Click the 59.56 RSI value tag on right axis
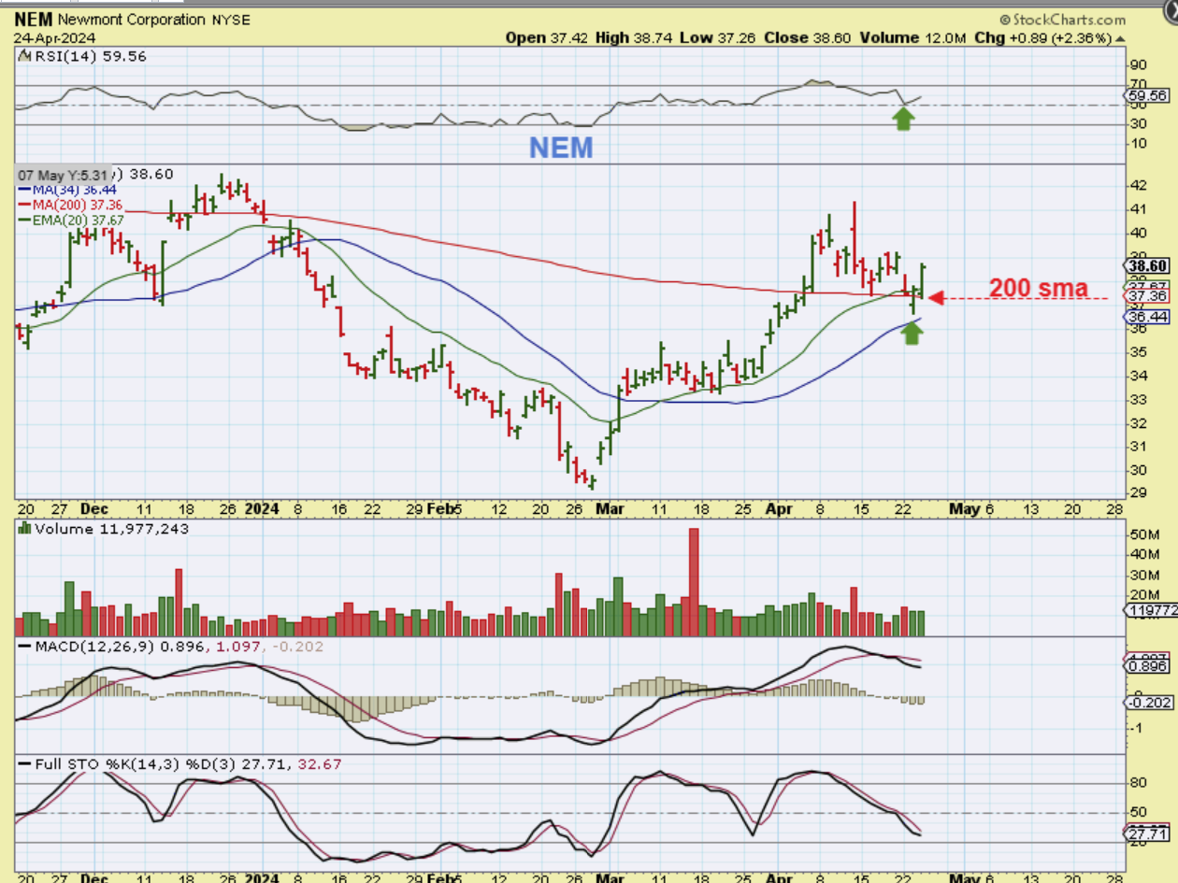The height and width of the screenshot is (883, 1178). pyautogui.click(x=1148, y=95)
